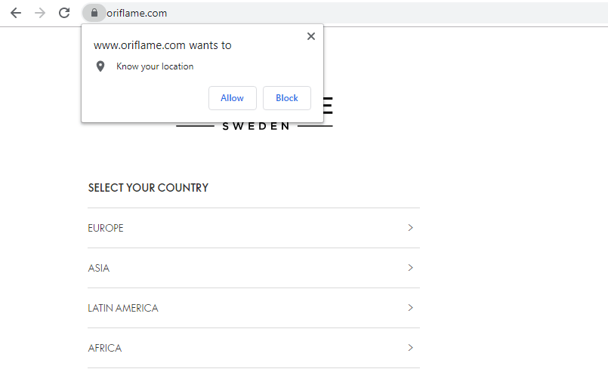Image resolution: width=608 pixels, height=369 pixels.
Task: Click the Know your location text
Action: coord(155,66)
